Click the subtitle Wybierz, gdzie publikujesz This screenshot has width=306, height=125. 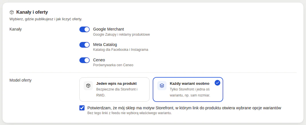[46, 19]
